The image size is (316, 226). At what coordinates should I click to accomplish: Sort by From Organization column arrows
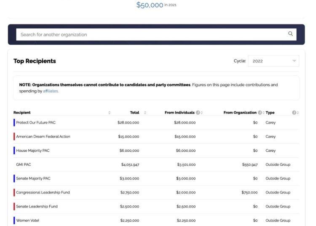pyautogui.click(x=263, y=113)
